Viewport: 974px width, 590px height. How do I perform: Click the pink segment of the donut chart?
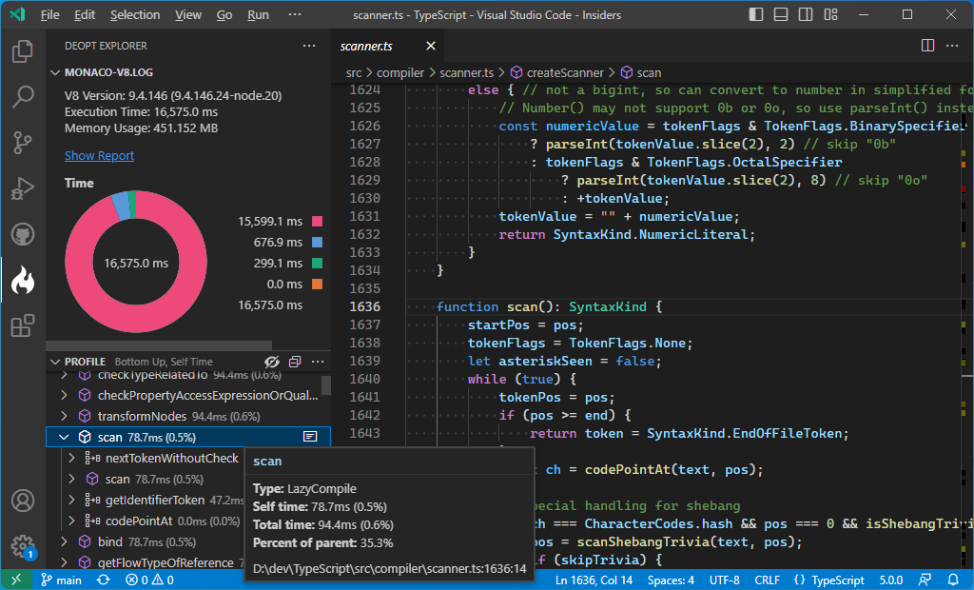pyautogui.click(x=137, y=318)
